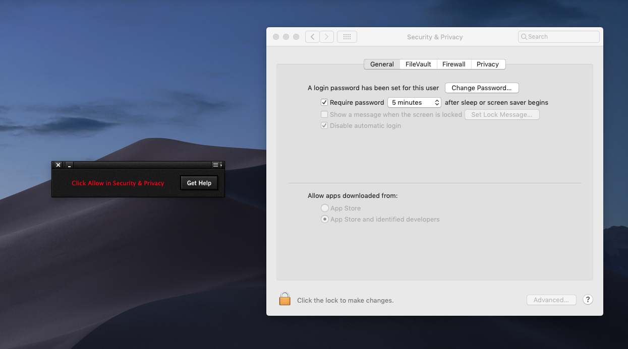The width and height of the screenshot is (628, 349).
Task: Click Get Help in the black panel
Action: pyautogui.click(x=199, y=183)
